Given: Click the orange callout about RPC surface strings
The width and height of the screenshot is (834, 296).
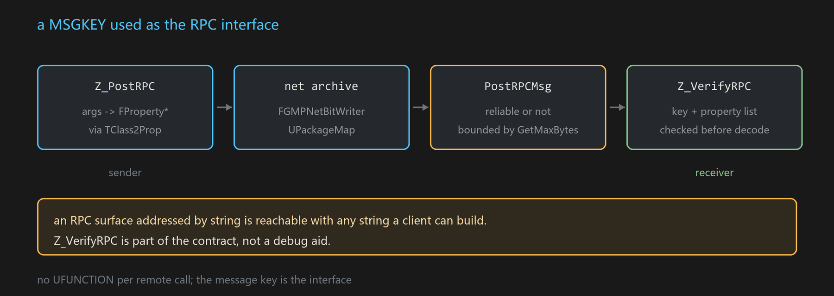Looking at the screenshot, I should click(x=417, y=227).
